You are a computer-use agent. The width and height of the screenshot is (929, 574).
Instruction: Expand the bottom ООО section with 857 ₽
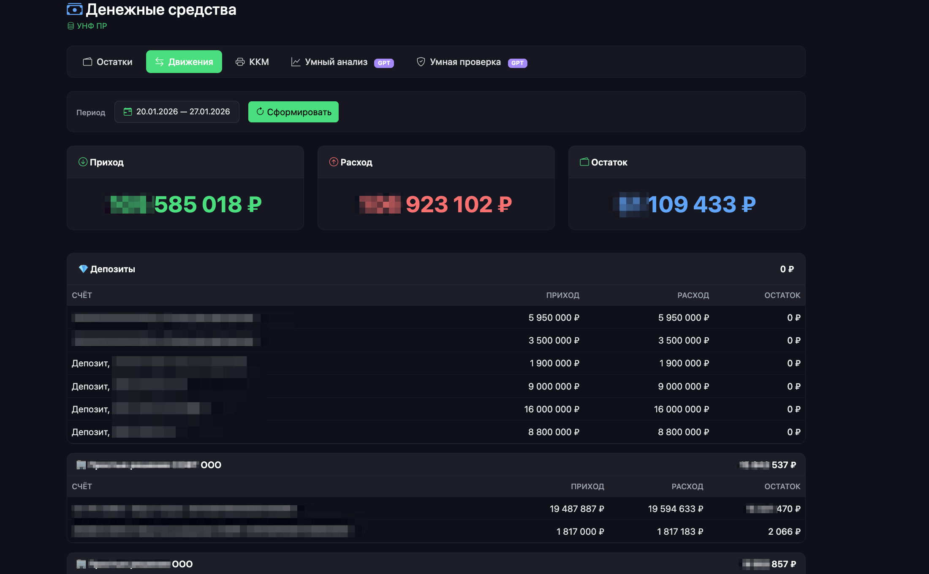click(436, 564)
